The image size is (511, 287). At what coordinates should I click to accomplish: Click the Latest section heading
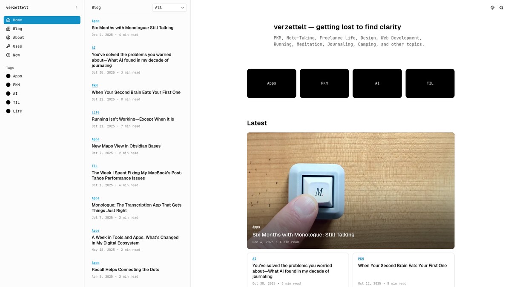tap(257, 123)
